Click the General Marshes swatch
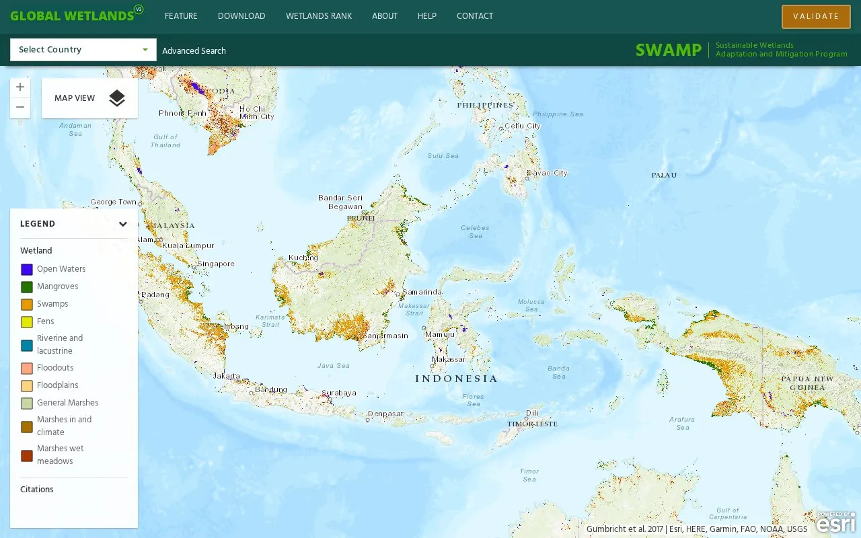Screen dimensions: 861x538 [x=27, y=403]
